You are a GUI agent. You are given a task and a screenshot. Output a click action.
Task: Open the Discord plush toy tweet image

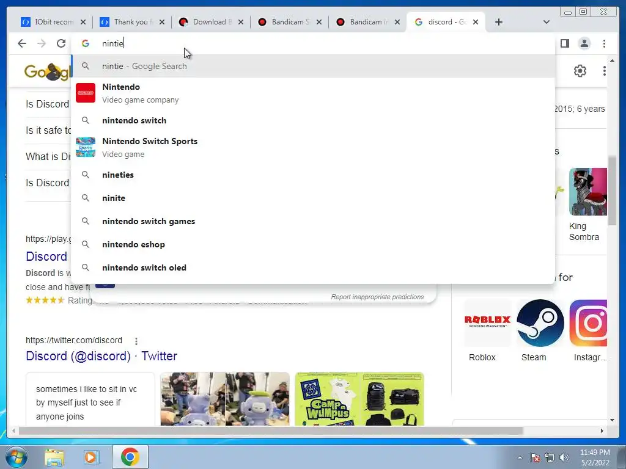[225, 399]
